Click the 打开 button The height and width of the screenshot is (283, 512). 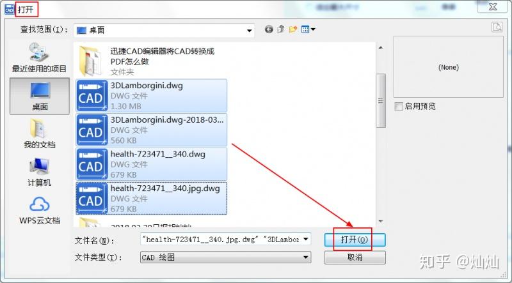point(355,240)
